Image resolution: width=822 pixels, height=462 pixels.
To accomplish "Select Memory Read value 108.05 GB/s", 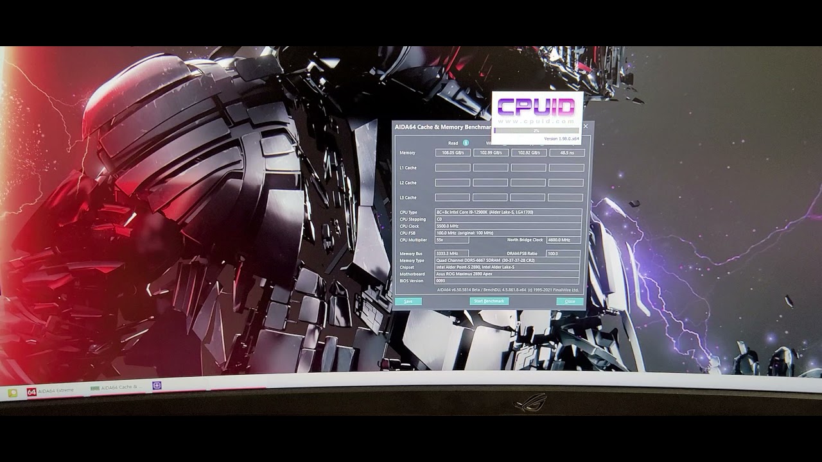I will 453,153.
